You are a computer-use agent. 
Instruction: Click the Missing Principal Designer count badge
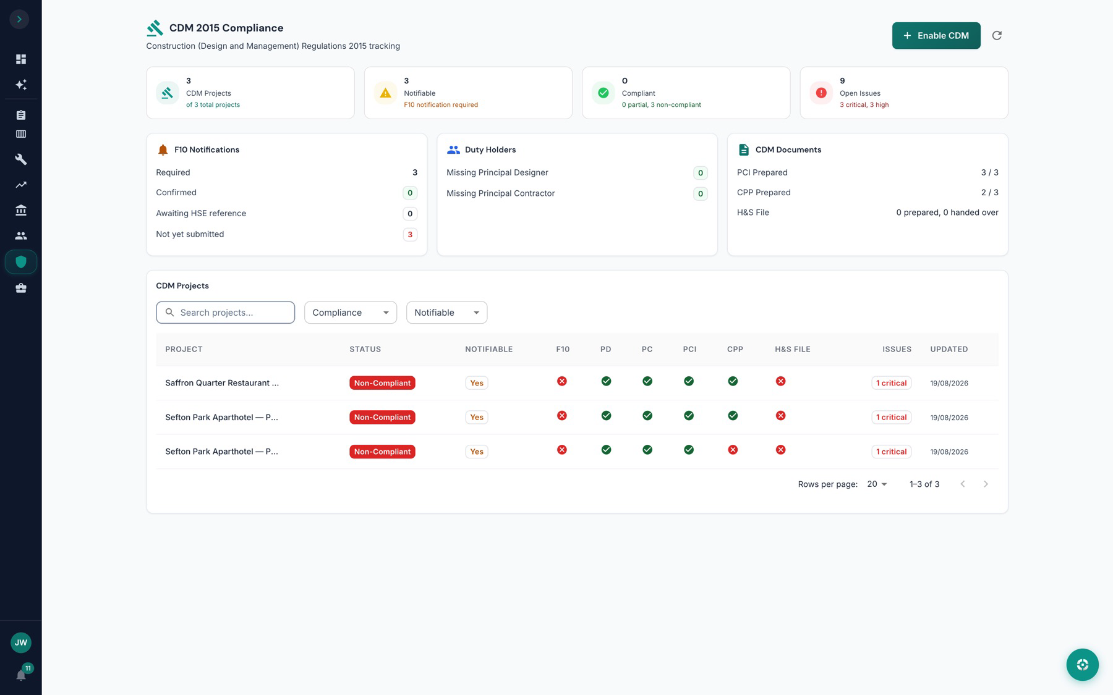pyautogui.click(x=701, y=173)
